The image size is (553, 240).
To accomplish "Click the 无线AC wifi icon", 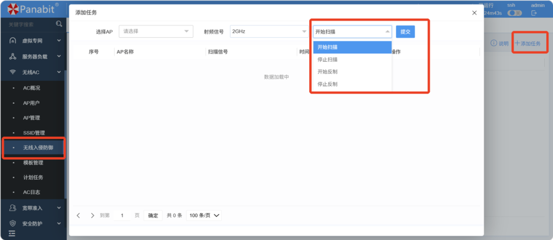I will [x=13, y=72].
